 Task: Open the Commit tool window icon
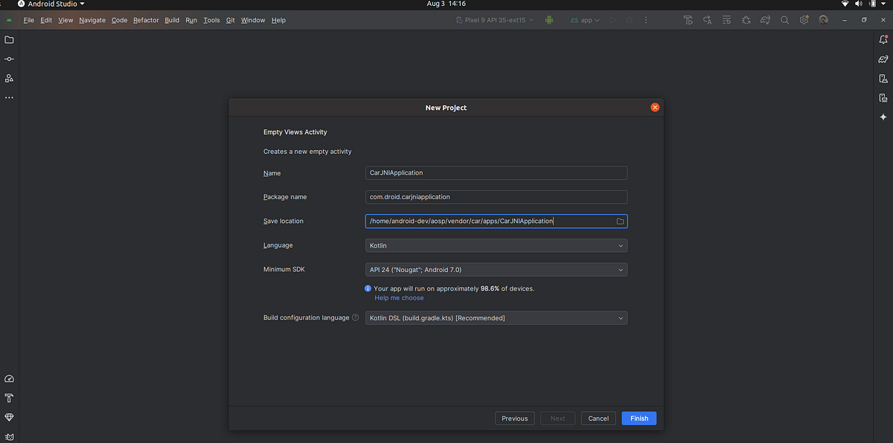(9, 59)
